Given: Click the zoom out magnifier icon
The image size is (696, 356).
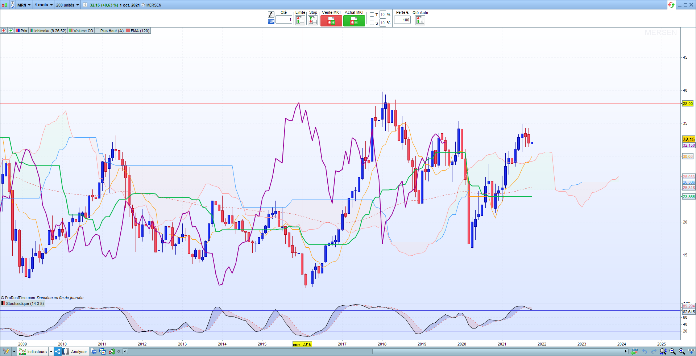Looking at the screenshot, I should coord(672,351).
